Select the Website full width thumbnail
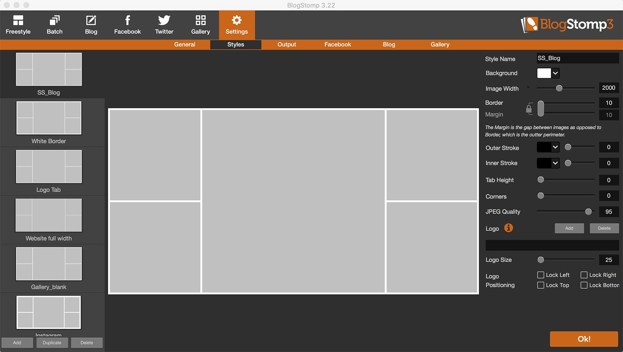Image resolution: width=623 pixels, height=352 pixels. pos(49,215)
